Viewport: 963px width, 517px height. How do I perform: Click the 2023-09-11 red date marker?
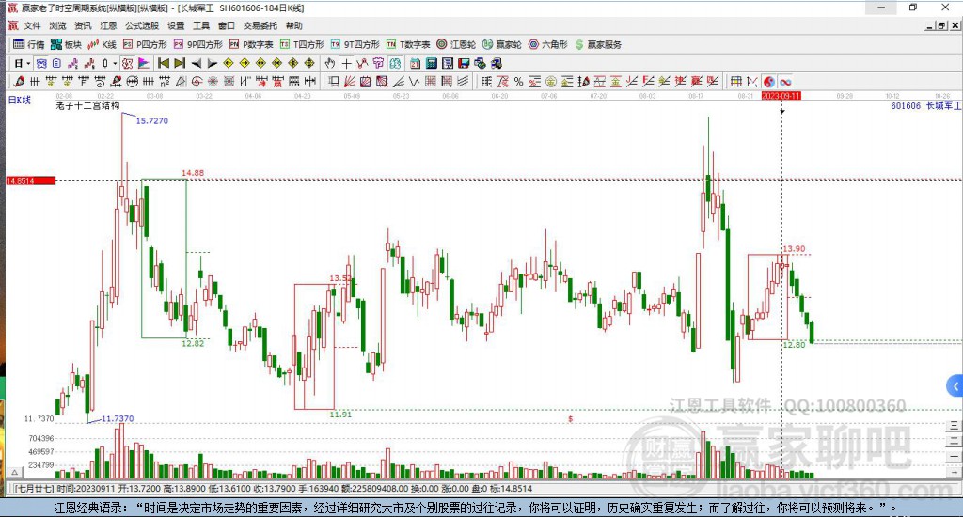(x=781, y=96)
